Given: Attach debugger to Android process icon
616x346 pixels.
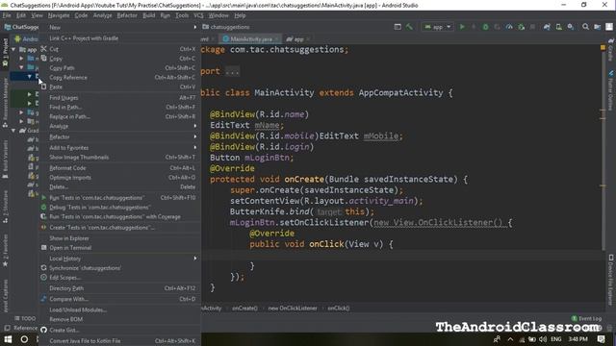Looking at the screenshot, I should pyautogui.click(x=522, y=27).
